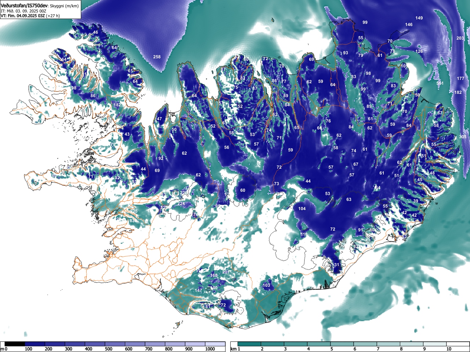470x352 pixels.
Task: Click the 31 value near the south coast
Action: 337,265
